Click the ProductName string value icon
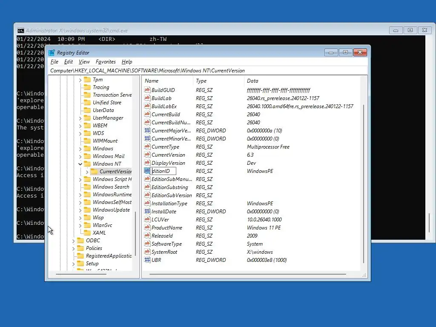 147,227
